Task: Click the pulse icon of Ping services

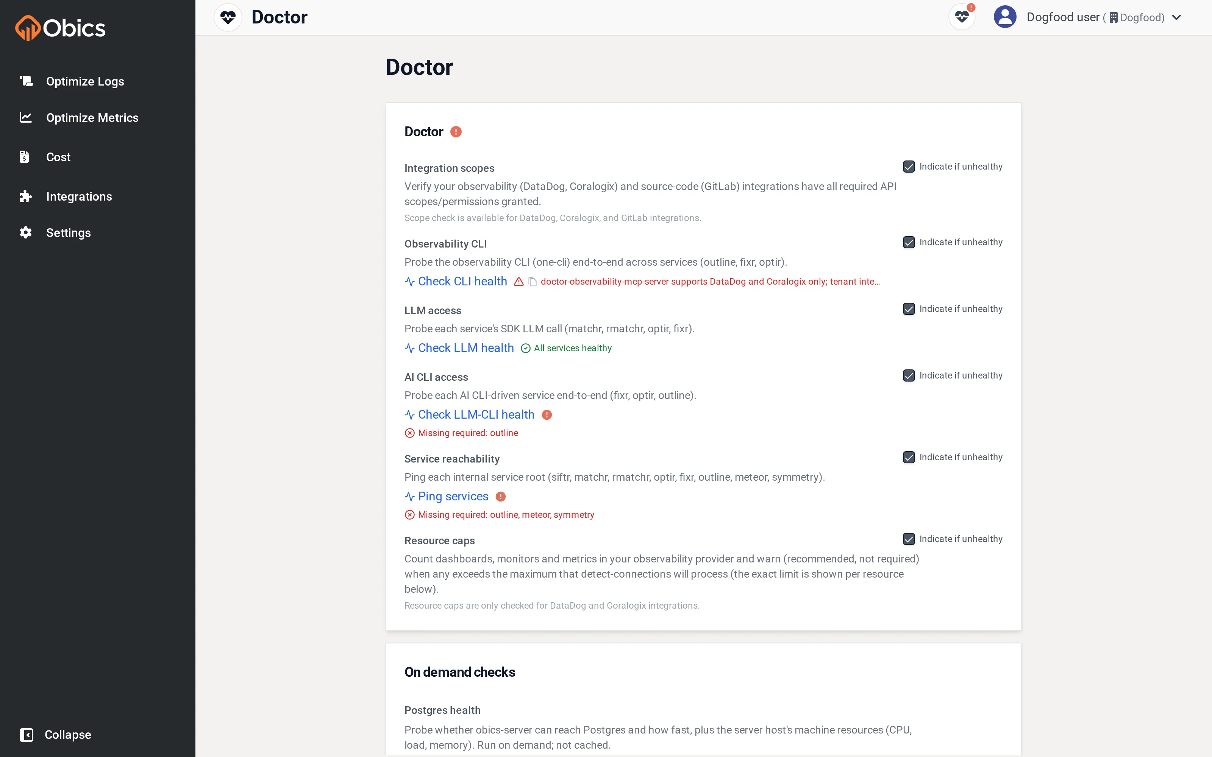Action: [410, 496]
